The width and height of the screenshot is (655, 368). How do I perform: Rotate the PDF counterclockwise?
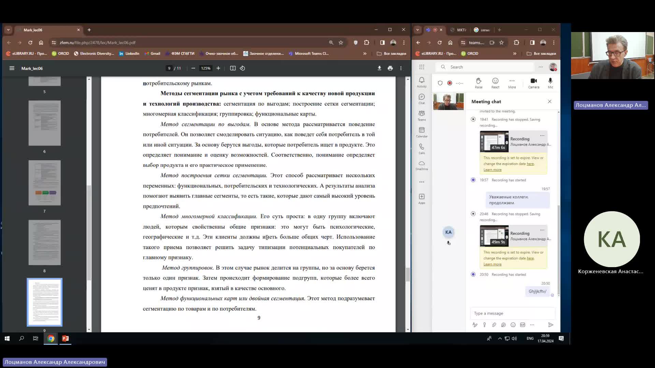tap(243, 68)
